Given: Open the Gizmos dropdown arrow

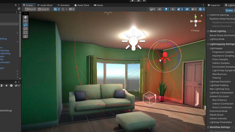Looking at the screenshot, I should point(204,9).
